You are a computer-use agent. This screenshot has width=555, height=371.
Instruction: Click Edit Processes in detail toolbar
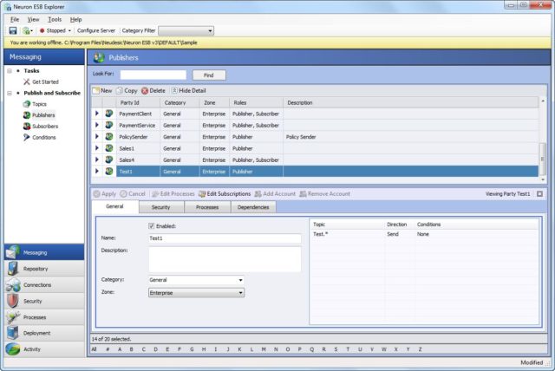click(173, 194)
